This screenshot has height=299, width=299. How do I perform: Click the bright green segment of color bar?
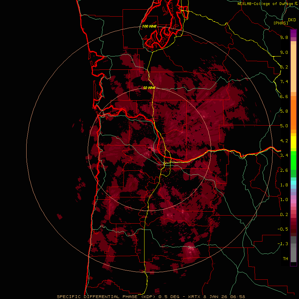click(293, 160)
